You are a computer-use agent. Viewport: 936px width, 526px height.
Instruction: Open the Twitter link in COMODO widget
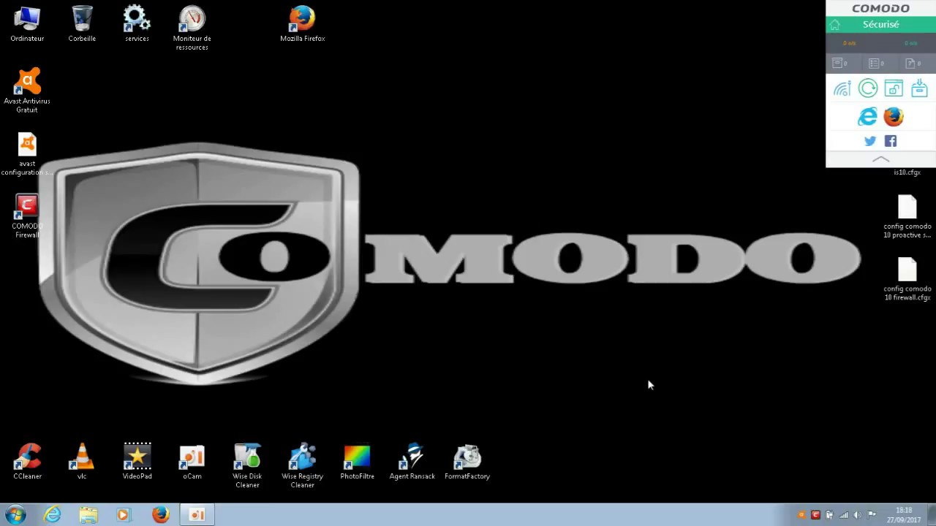[x=870, y=141]
